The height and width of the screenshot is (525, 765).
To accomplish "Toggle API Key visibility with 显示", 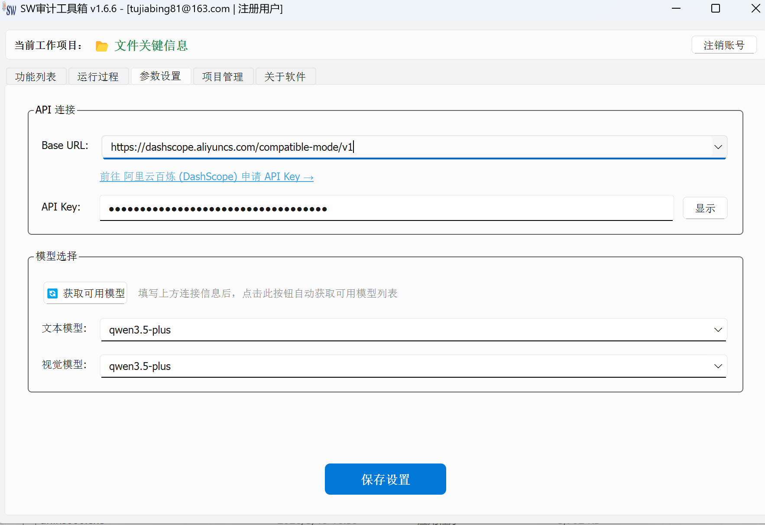I will click(x=705, y=208).
